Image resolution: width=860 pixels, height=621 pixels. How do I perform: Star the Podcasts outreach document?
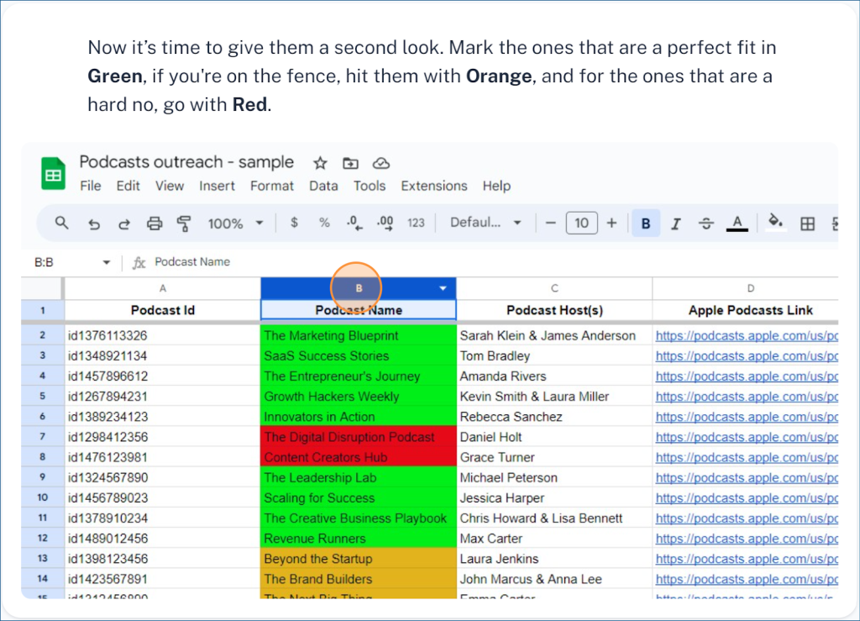tap(320, 163)
